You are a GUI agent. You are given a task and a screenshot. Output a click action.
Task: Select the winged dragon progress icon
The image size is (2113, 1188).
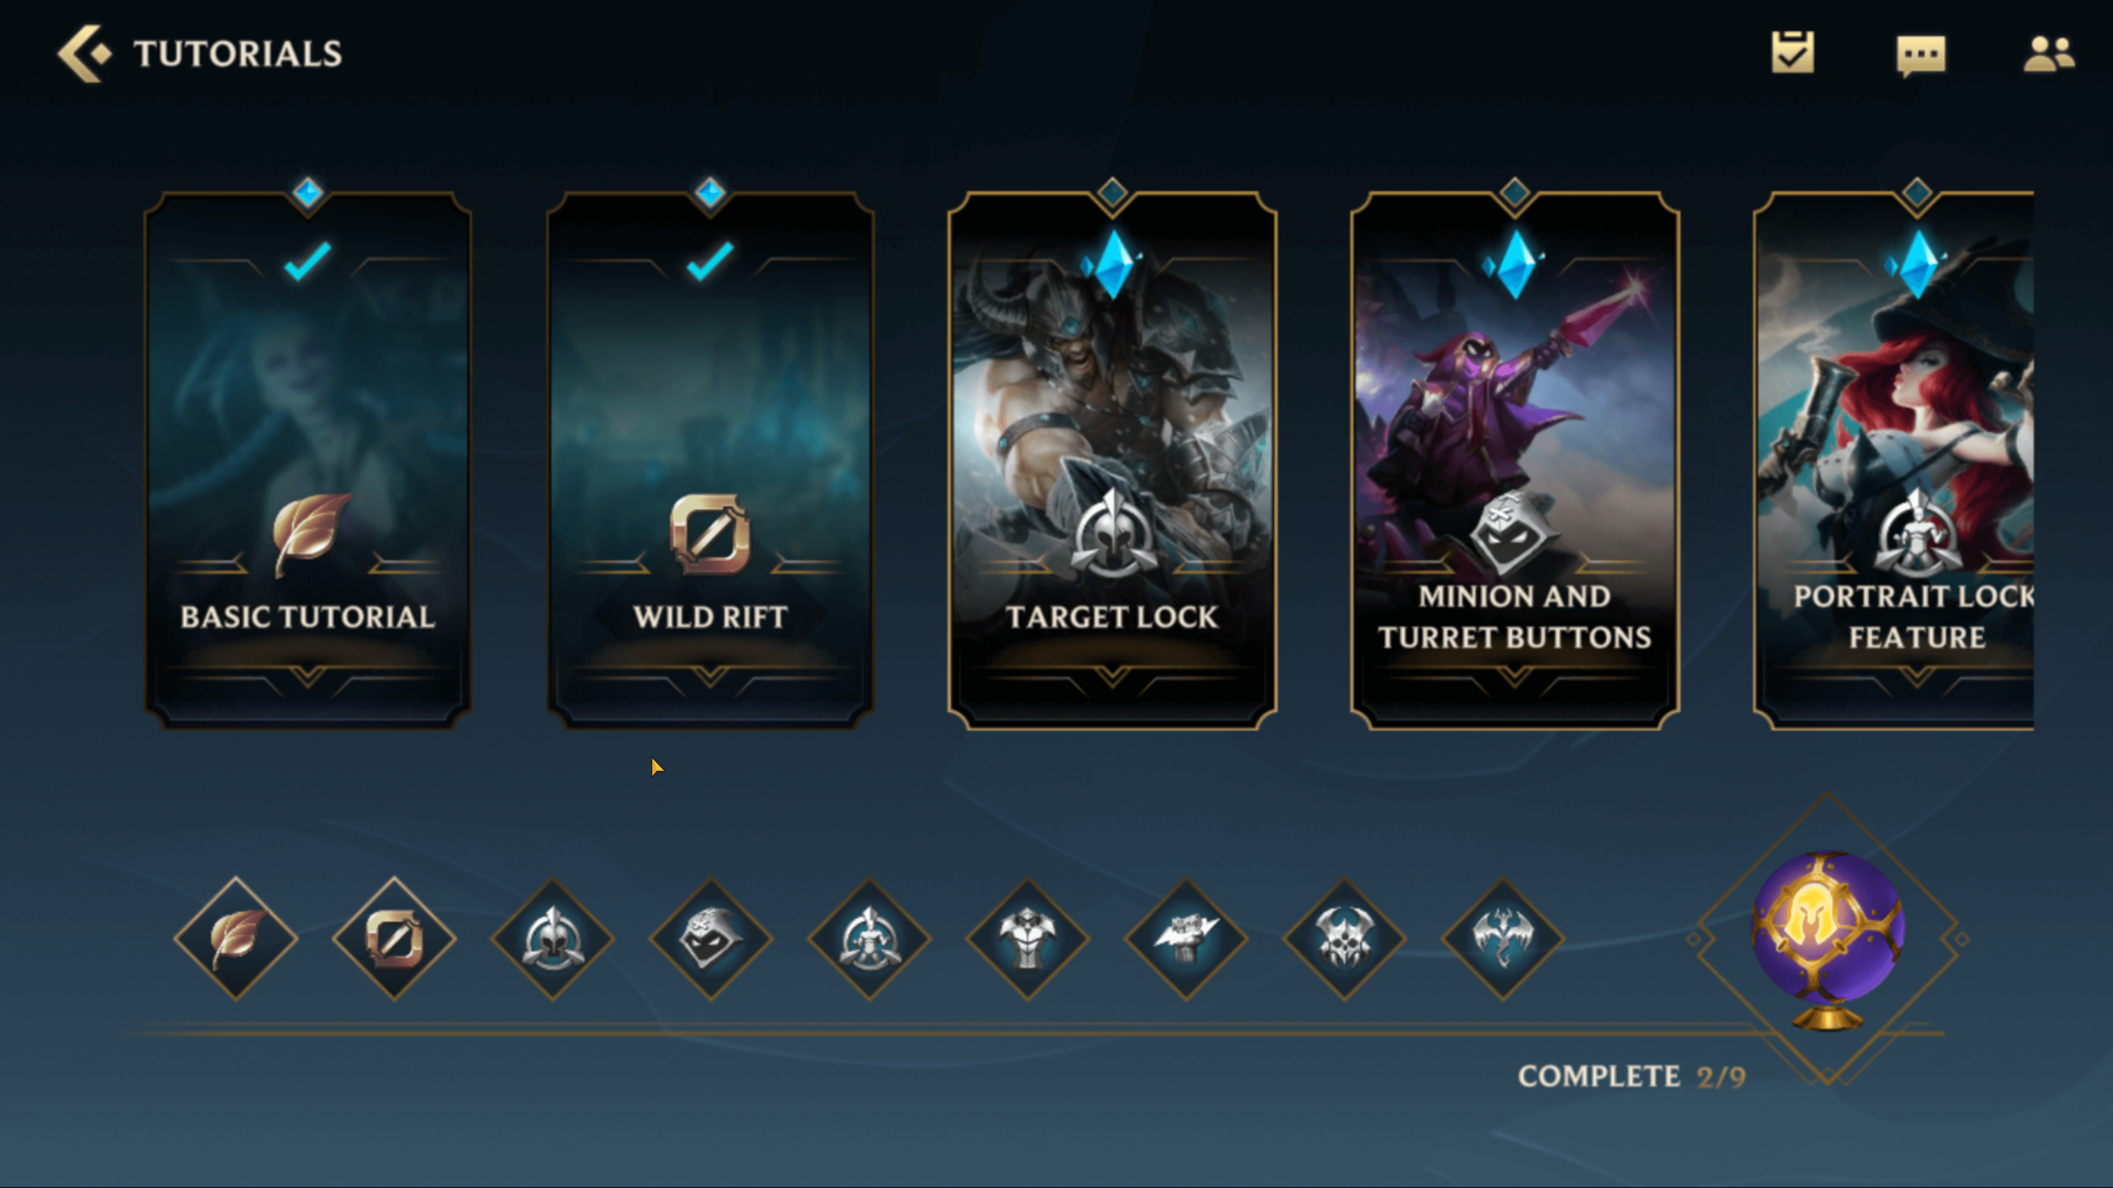tap(1503, 939)
